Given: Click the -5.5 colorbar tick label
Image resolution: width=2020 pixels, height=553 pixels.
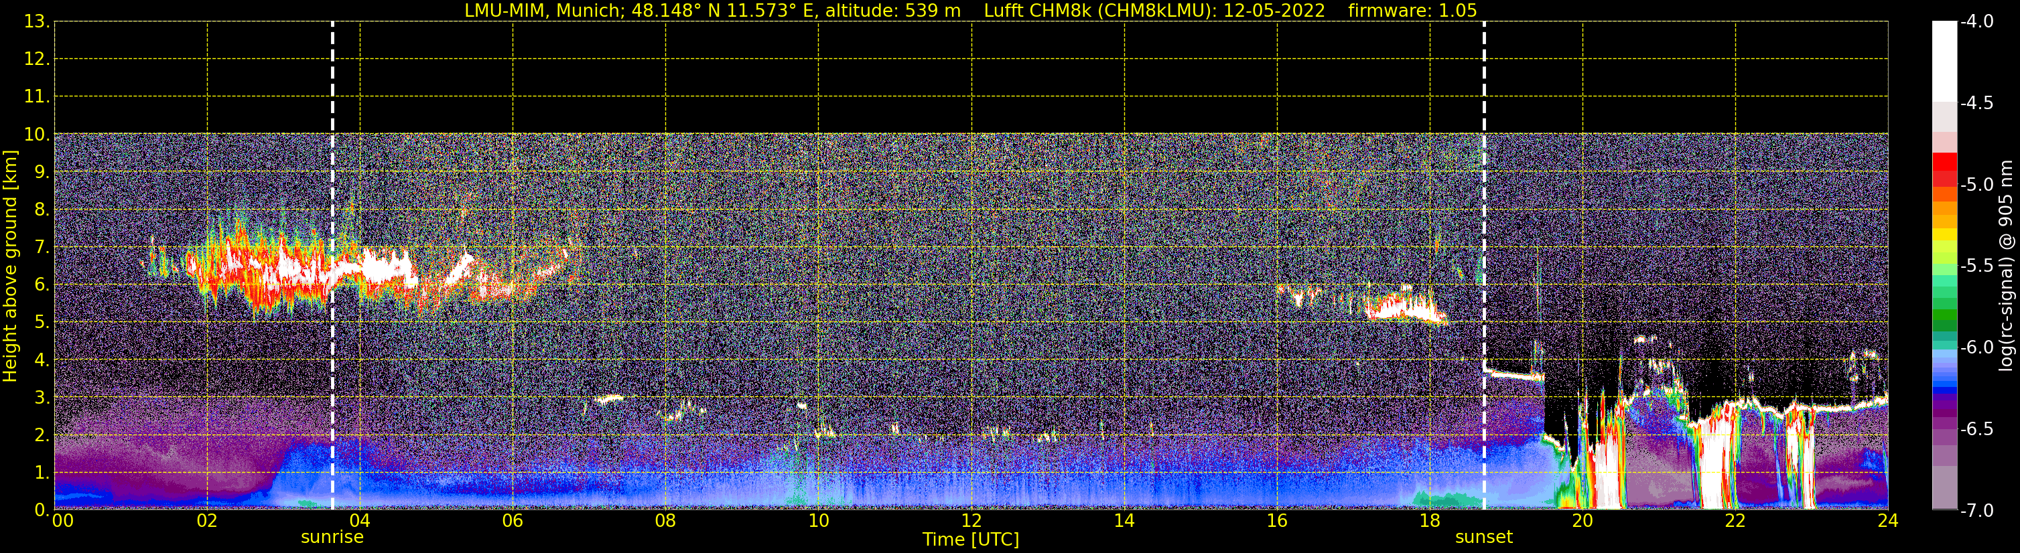Looking at the screenshot, I should [x=1976, y=266].
